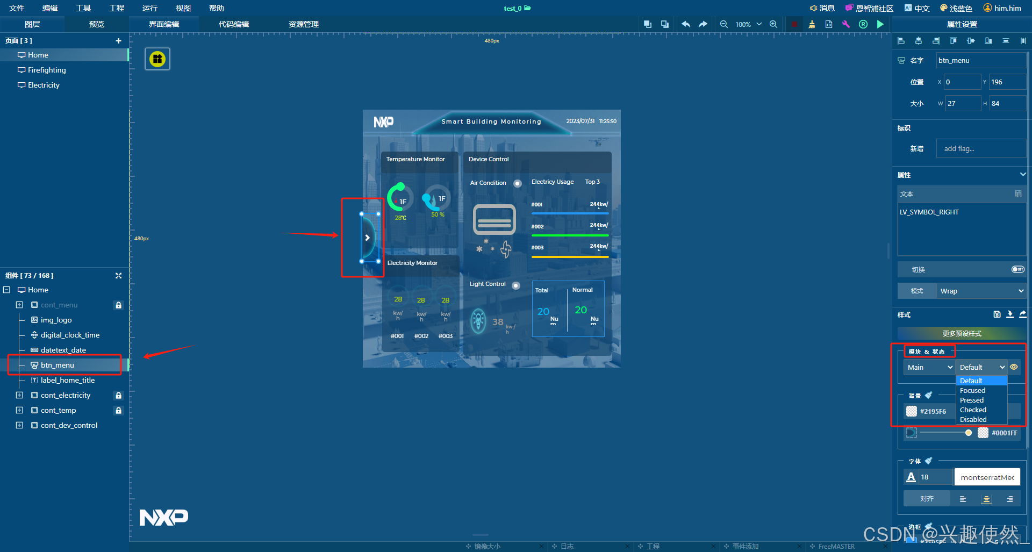Image resolution: width=1032 pixels, height=552 pixels.
Task: Open the Wrap mode dropdown
Action: 981,291
